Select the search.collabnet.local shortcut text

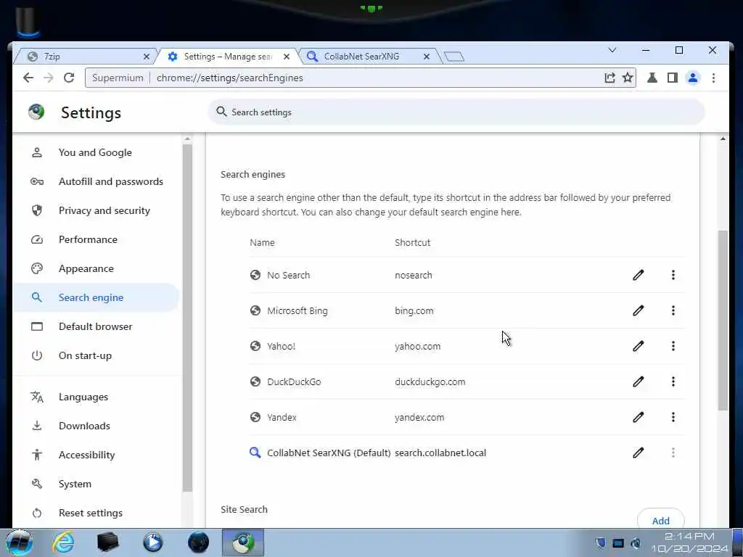[440, 453]
